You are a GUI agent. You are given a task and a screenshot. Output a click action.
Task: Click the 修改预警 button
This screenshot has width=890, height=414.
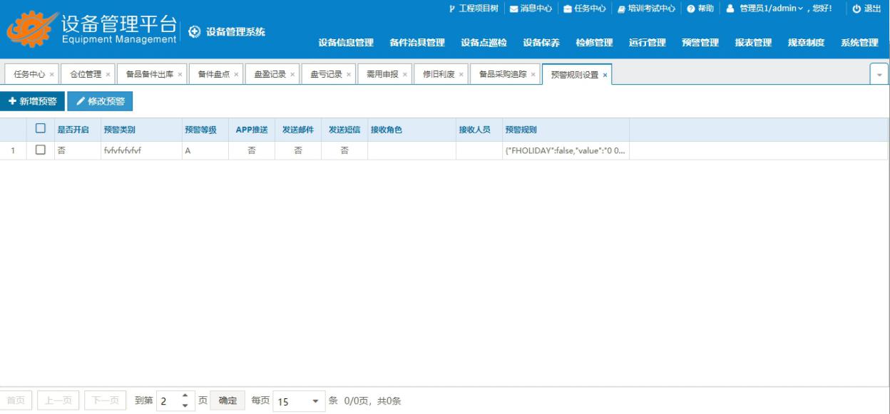[100, 102]
